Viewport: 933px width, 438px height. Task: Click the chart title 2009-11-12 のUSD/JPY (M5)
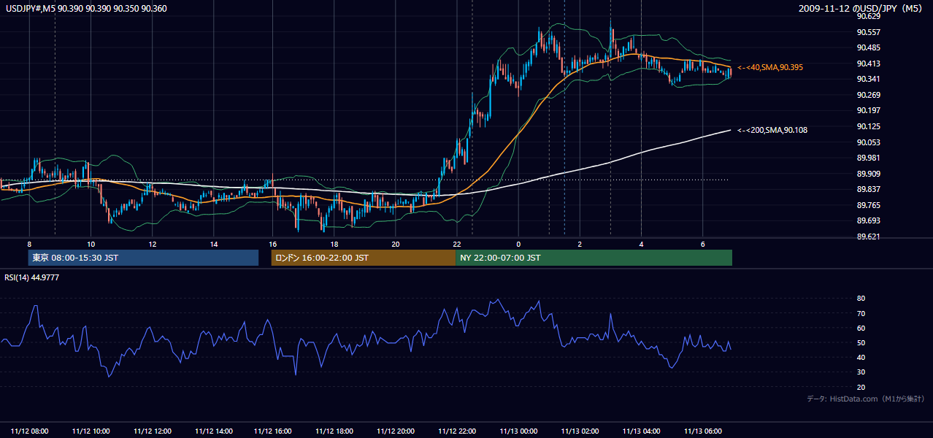pos(861,8)
